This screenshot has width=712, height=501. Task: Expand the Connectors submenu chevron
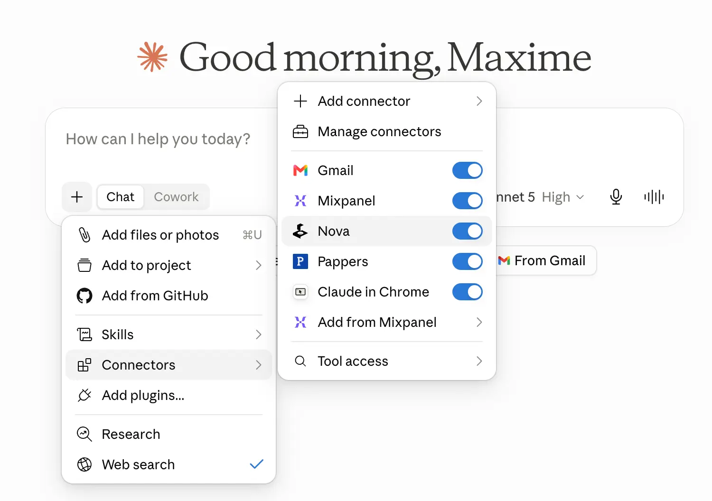point(259,365)
